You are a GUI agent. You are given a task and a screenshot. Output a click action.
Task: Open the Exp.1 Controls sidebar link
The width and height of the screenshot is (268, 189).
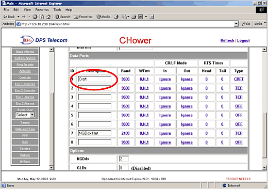25,84
